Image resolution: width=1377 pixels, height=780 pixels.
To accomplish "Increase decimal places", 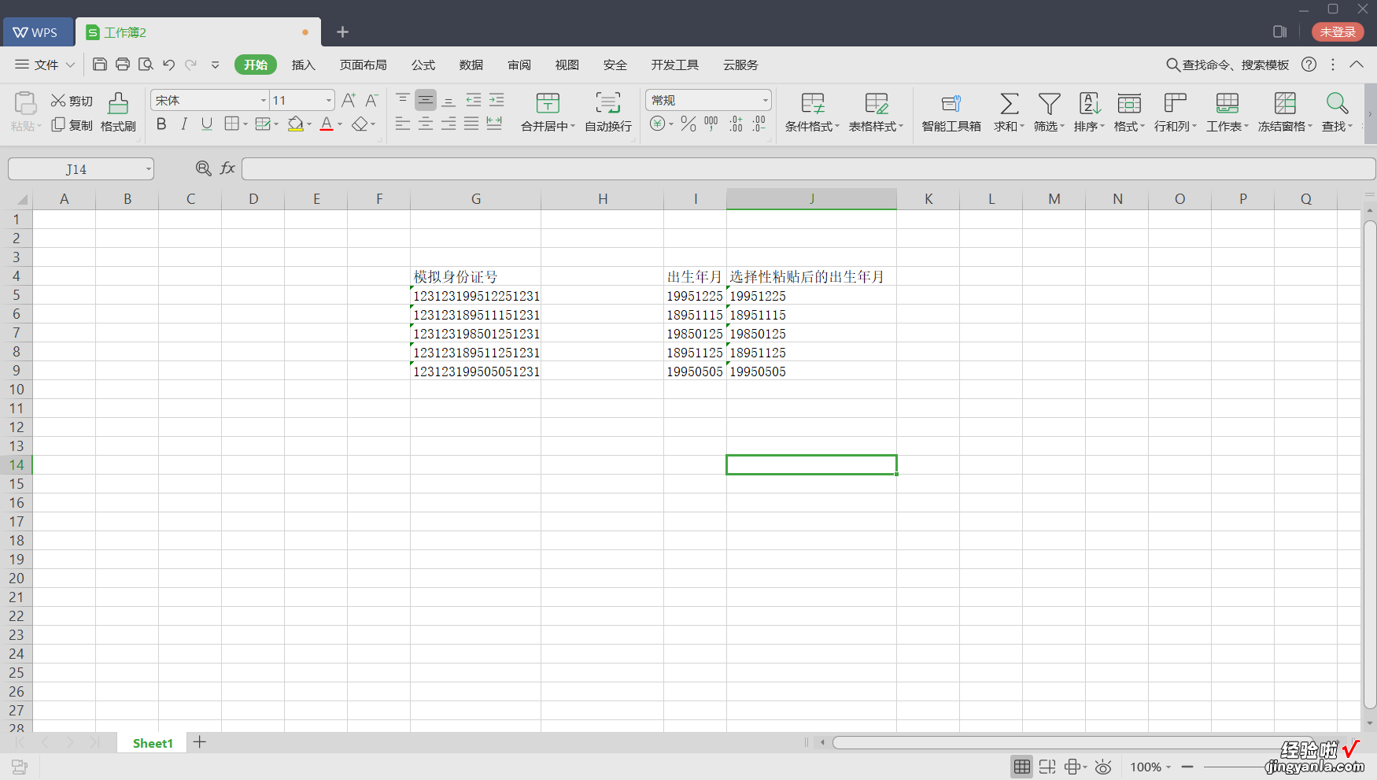I will pyautogui.click(x=736, y=124).
